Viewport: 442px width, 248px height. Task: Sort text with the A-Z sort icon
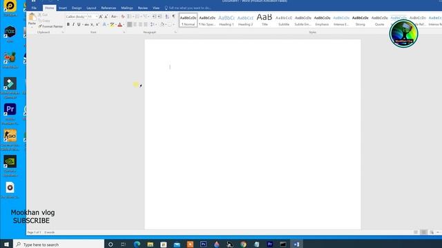click(167, 17)
